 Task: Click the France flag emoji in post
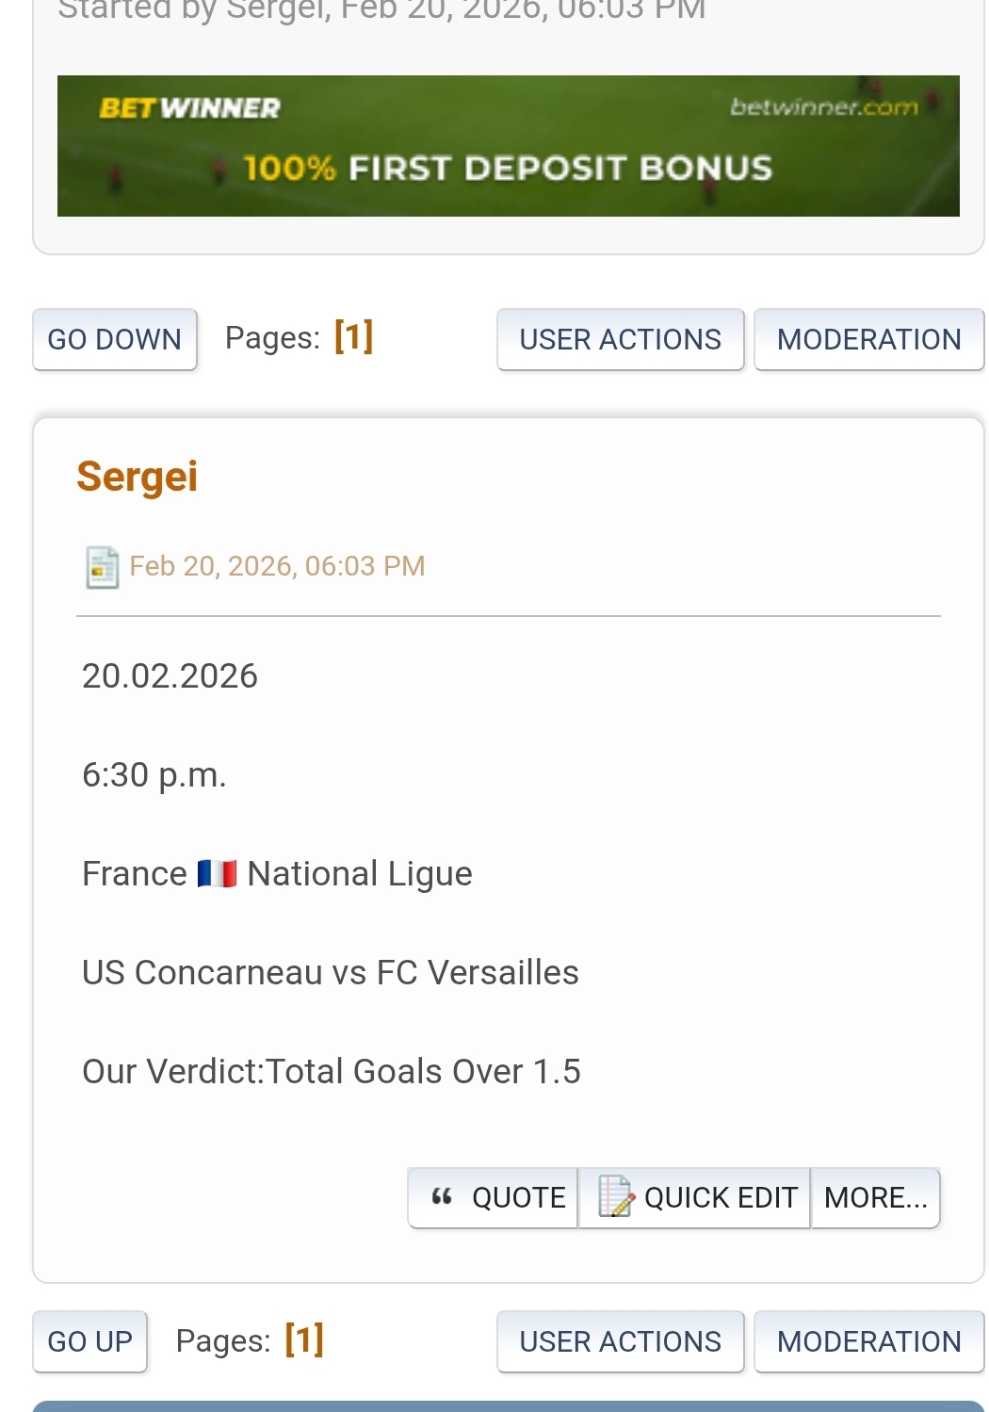tap(217, 874)
